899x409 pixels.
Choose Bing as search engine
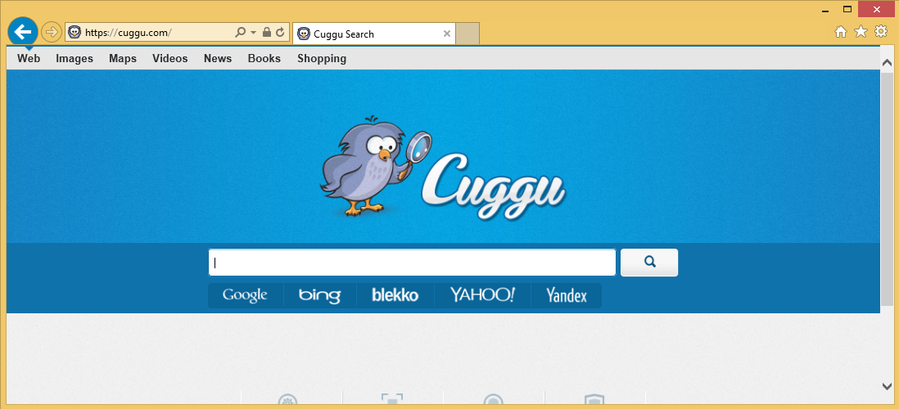click(320, 295)
